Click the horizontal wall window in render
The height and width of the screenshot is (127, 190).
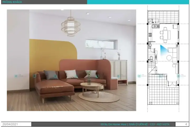(101, 44)
